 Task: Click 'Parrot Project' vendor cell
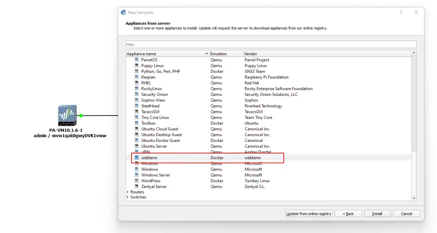coord(257,60)
